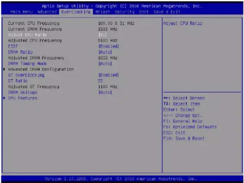Select the Adjust CPU Ratio setting
Screen dimensions: 244x183
[x=27, y=35]
